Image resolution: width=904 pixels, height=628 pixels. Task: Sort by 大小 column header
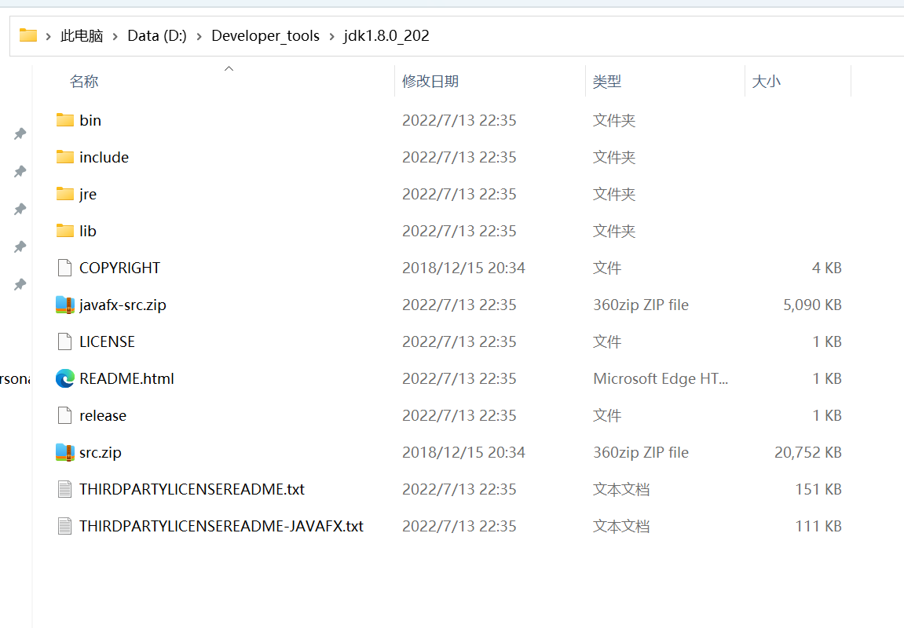click(767, 81)
